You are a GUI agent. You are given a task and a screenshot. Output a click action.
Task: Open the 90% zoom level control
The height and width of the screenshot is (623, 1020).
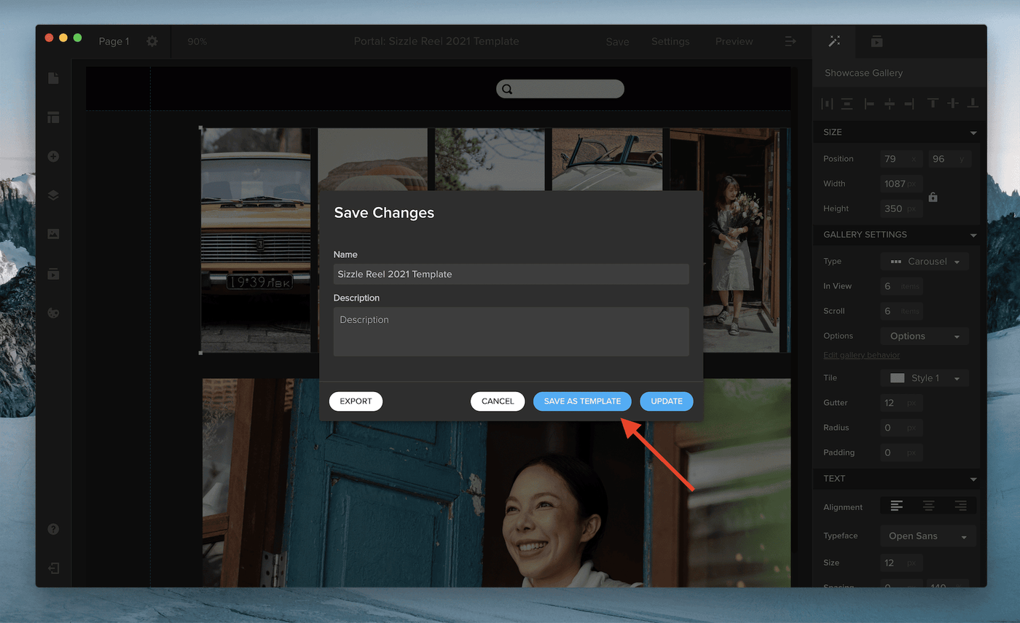coord(197,42)
